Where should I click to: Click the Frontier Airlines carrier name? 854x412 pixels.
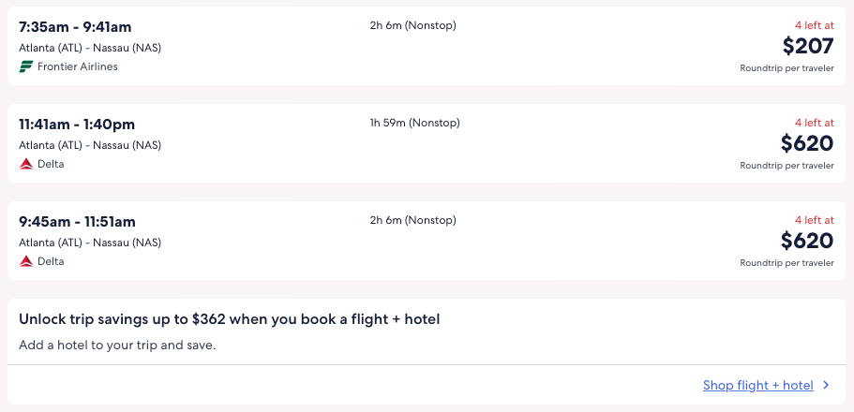[78, 66]
